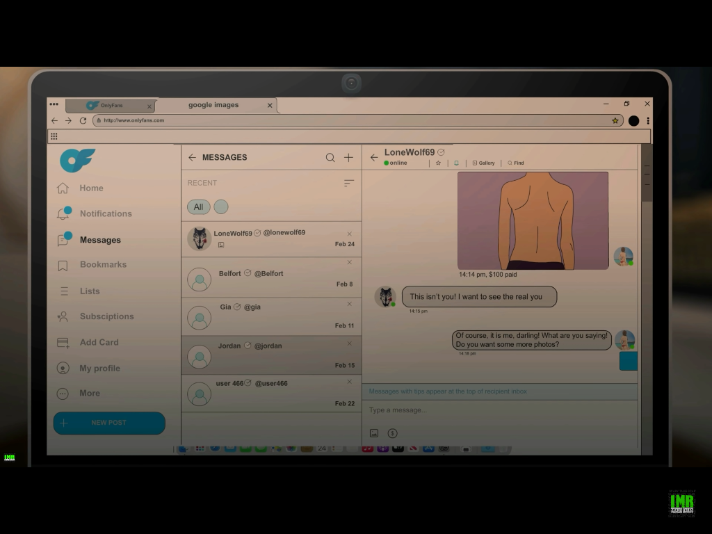Open the browser profile circle

(634, 121)
